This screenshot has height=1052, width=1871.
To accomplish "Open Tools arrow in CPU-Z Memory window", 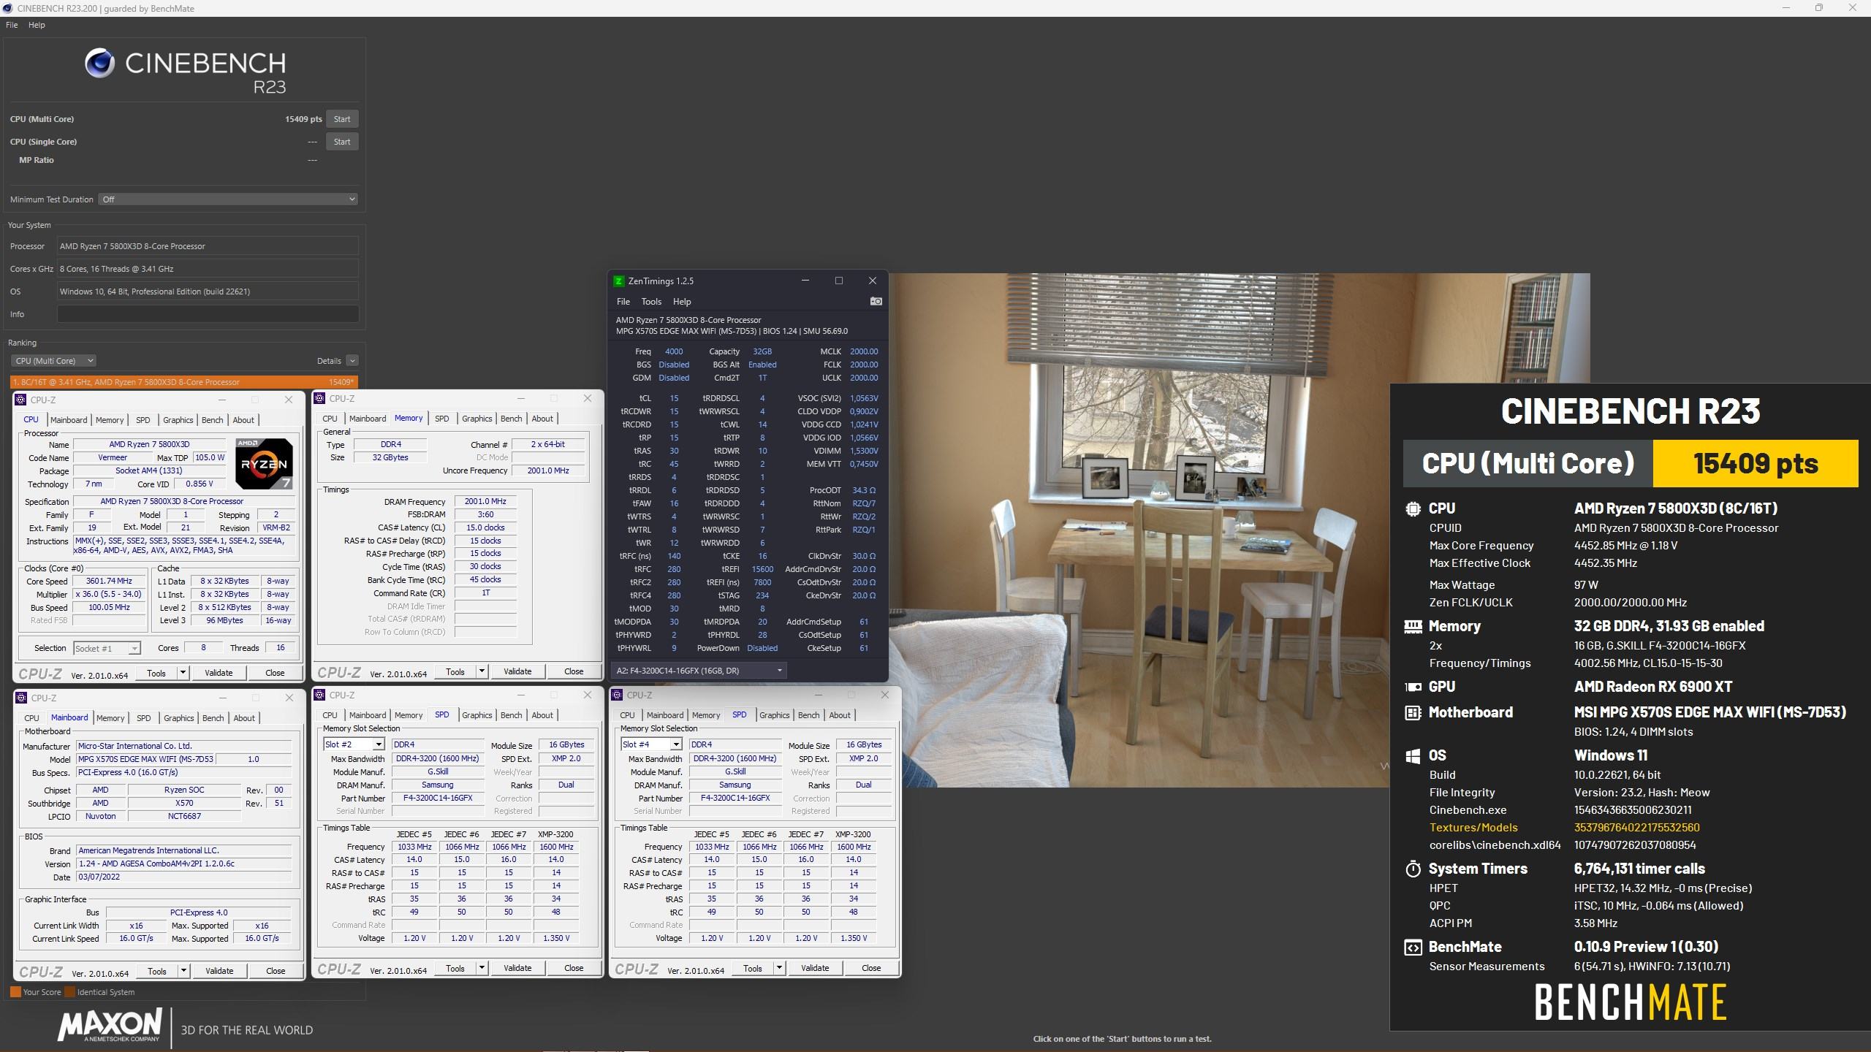I will pyautogui.click(x=482, y=671).
